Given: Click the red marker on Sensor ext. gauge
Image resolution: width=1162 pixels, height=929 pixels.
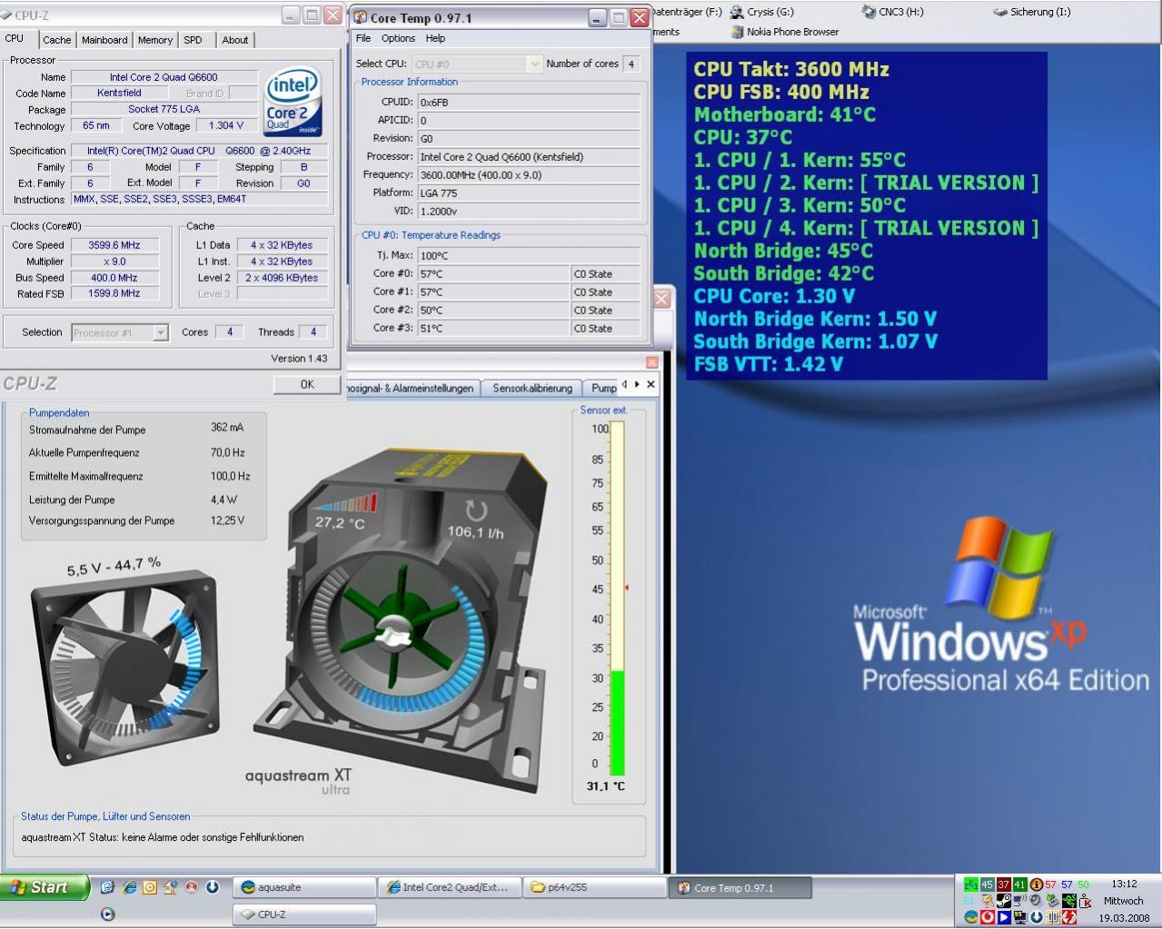Looking at the screenshot, I should (627, 588).
